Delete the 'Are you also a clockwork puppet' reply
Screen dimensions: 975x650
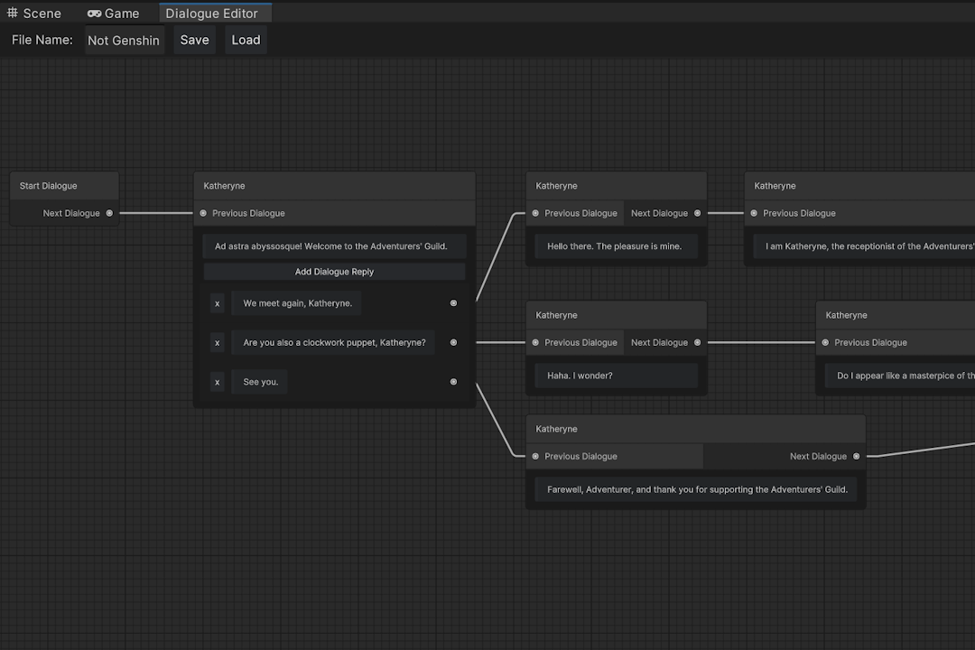click(217, 343)
